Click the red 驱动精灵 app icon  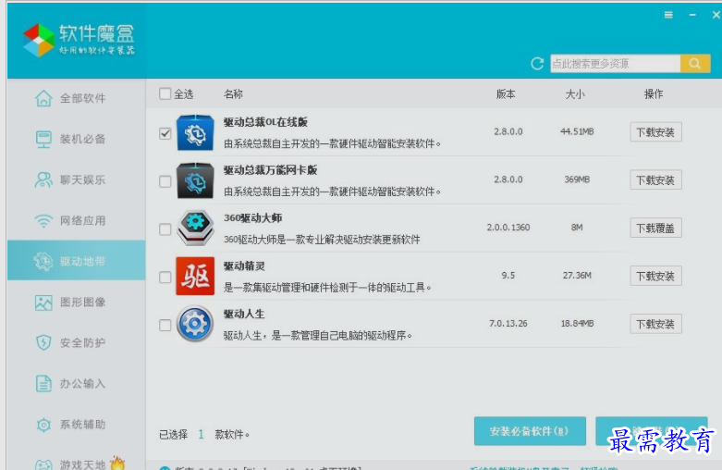click(x=195, y=276)
